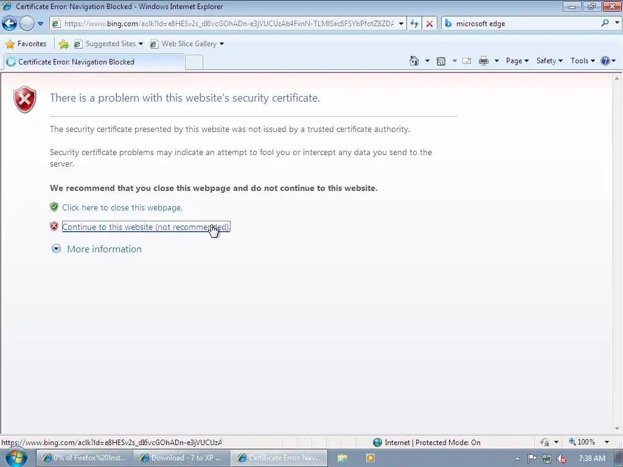Image resolution: width=623 pixels, height=467 pixels.
Task: Open the Windows Start orb
Action: pyautogui.click(x=16, y=457)
